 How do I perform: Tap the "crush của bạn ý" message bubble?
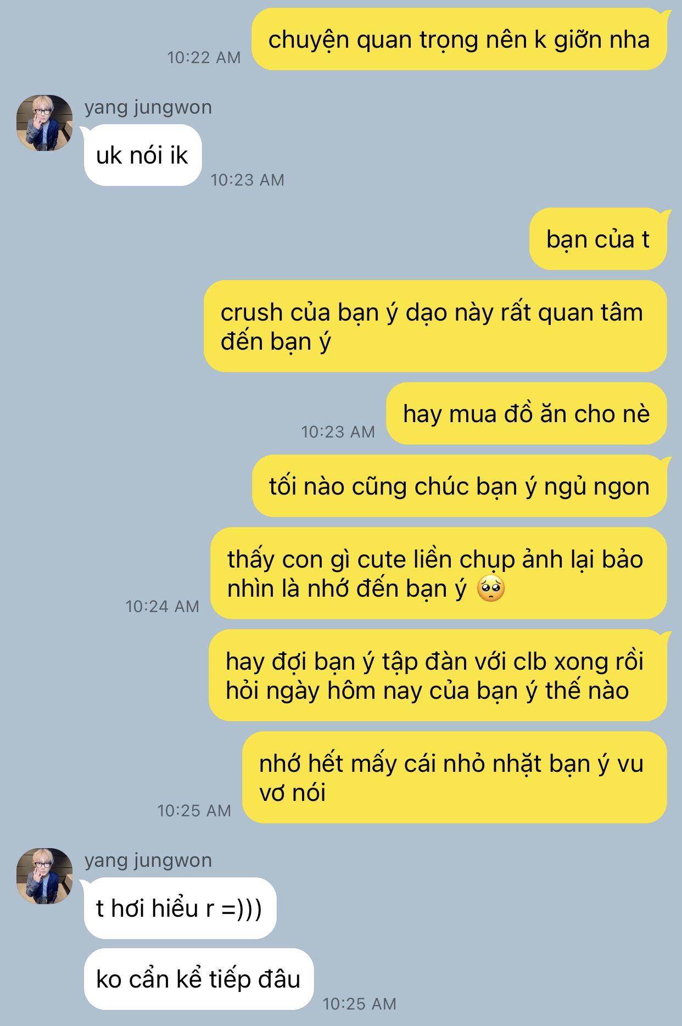point(435,327)
